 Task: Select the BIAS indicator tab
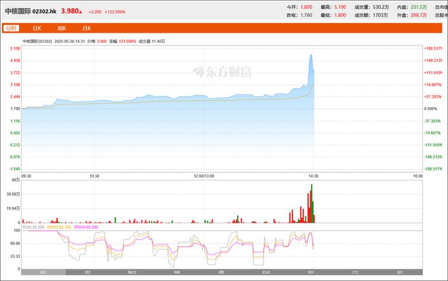266,272
